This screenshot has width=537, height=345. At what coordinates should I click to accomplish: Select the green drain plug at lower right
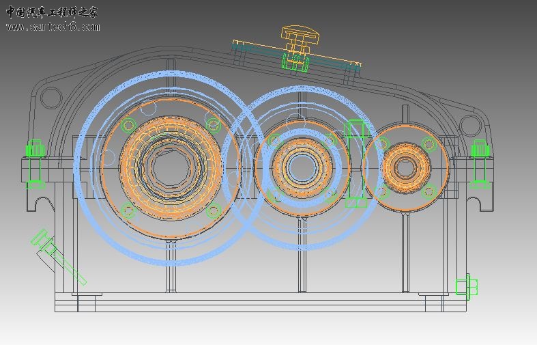click(467, 286)
